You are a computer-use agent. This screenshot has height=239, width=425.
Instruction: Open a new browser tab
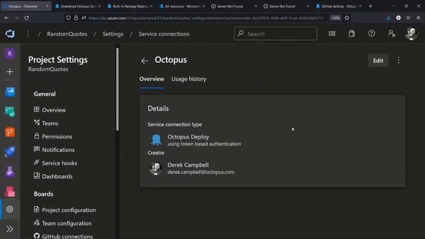click(x=371, y=6)
